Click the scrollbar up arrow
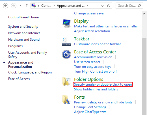 (x=144, y=14)
